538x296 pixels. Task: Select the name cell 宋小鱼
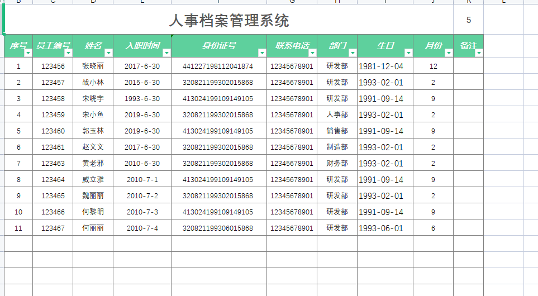tap(93, 114)
